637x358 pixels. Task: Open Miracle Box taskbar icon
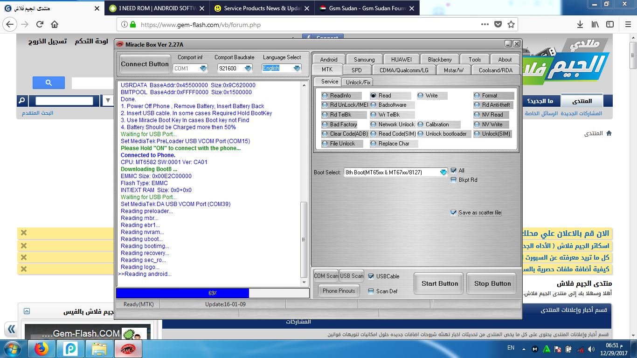[x=127, y=349]
